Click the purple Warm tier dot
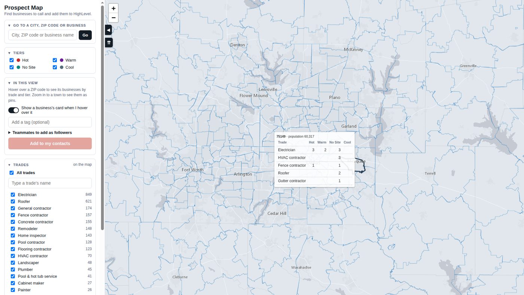Image resolution: width=524 pixels, height=295 pixels. click(x=62, y=60)
